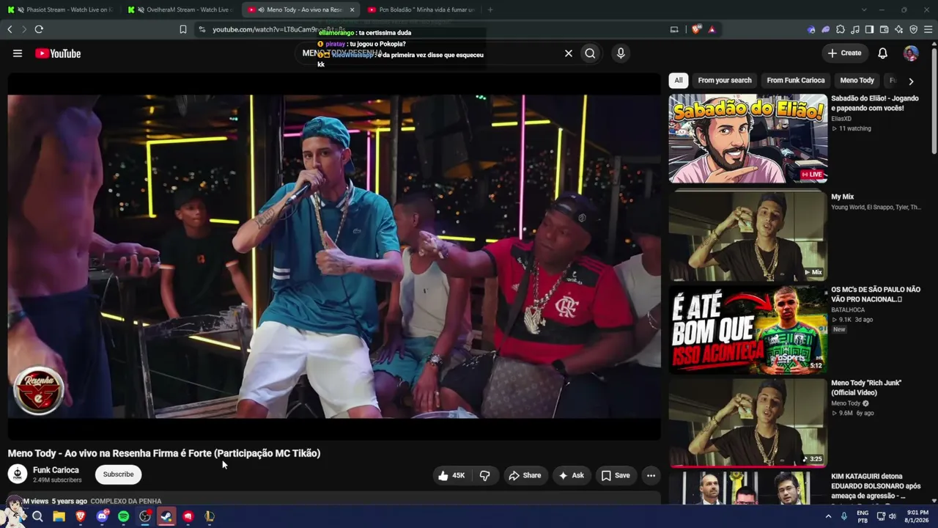Show more filter chips with right arrow

point(911,81)
